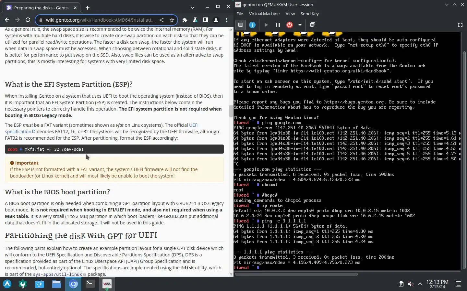Open Chrome extensions puzzle icon
Screen dimensions: 467x291
coord(185,20)
